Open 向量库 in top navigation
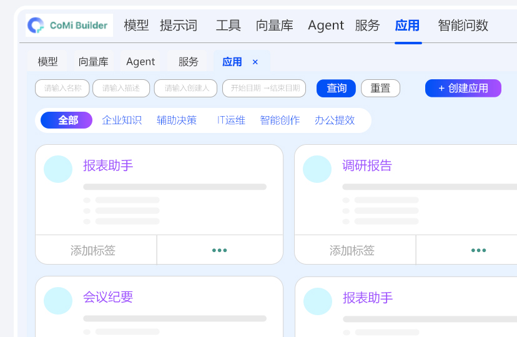The width and height of the screenshot is (517, 337). coord(274,26)
